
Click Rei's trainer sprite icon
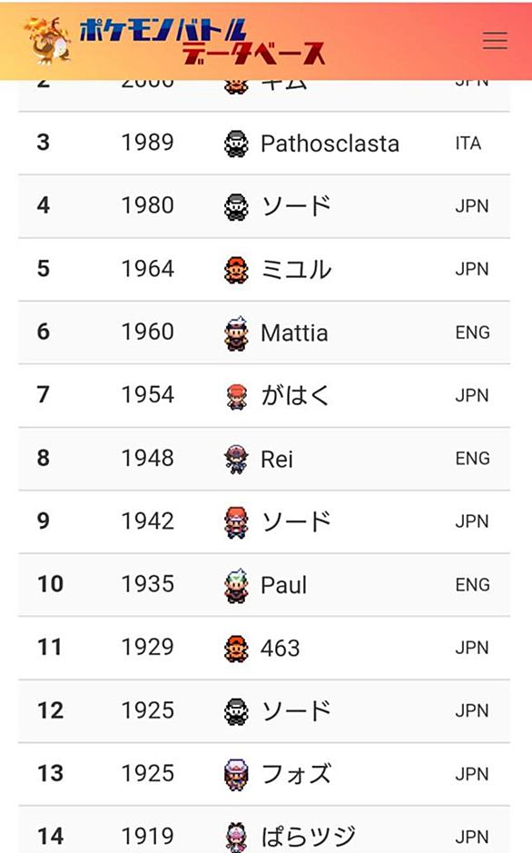click(x=236, y=459)
